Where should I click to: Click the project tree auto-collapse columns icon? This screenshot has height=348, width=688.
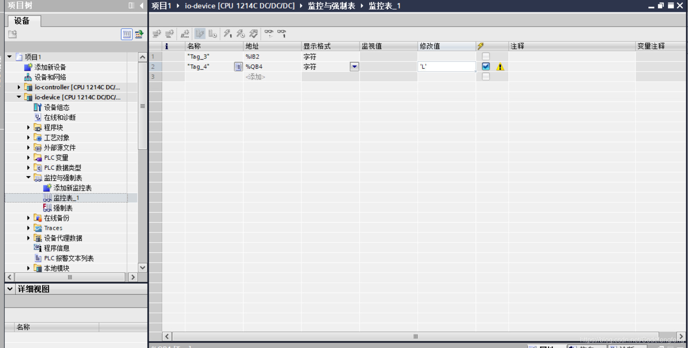click(x=132, y=6)
